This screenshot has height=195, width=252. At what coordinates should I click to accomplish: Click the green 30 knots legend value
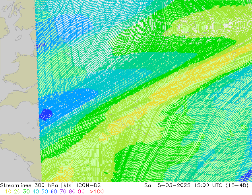(x=26, y=191)
